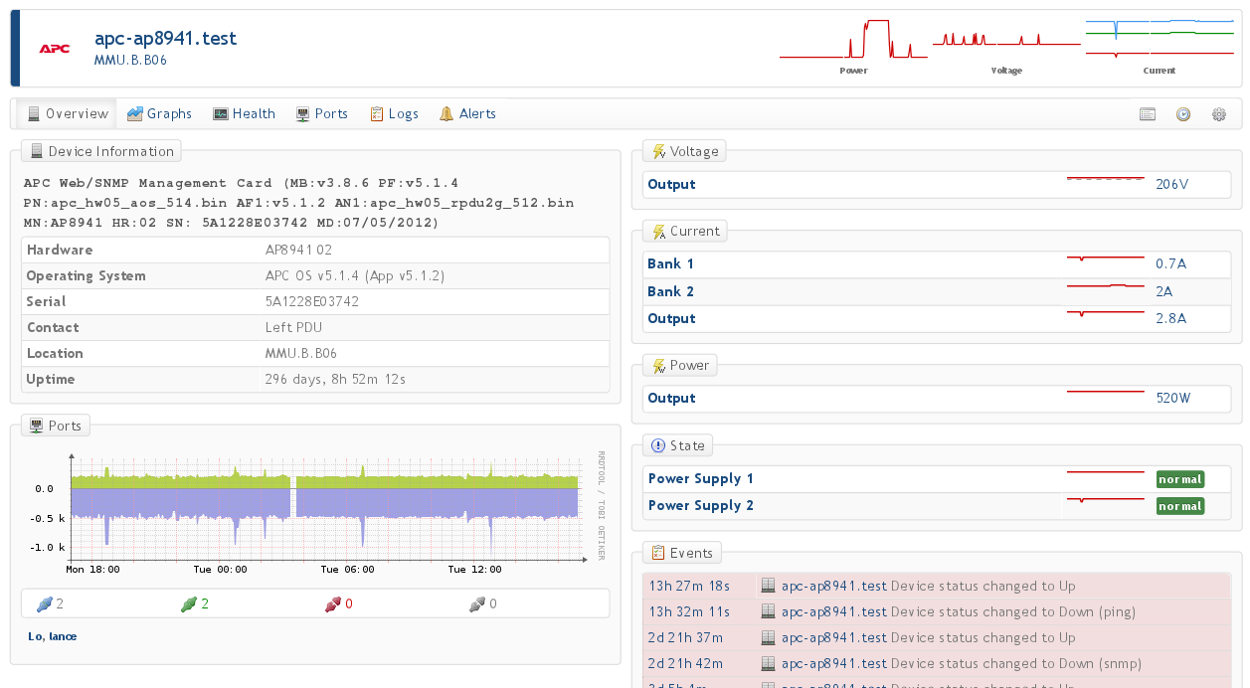Click device icon in 2d 21h 37m event
Viewport: 1250px width, 688px height.
tap(768, 637)
